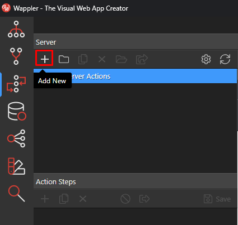Click the duplicate icon in Server toolbar
This screenshot has width=238, height=225.
coord(83,59)
